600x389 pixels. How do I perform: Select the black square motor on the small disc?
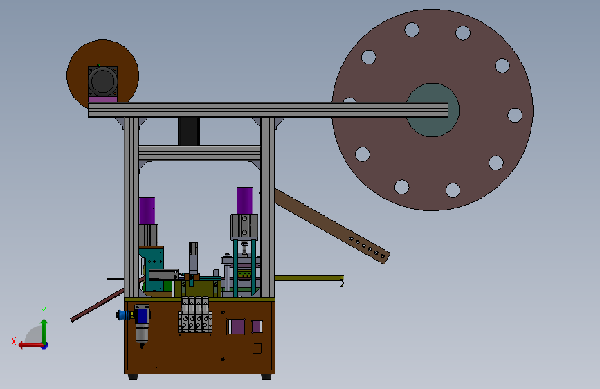point(102,82)
